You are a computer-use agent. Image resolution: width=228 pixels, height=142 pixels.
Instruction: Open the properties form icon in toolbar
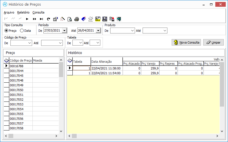click(x=56, y=19)
